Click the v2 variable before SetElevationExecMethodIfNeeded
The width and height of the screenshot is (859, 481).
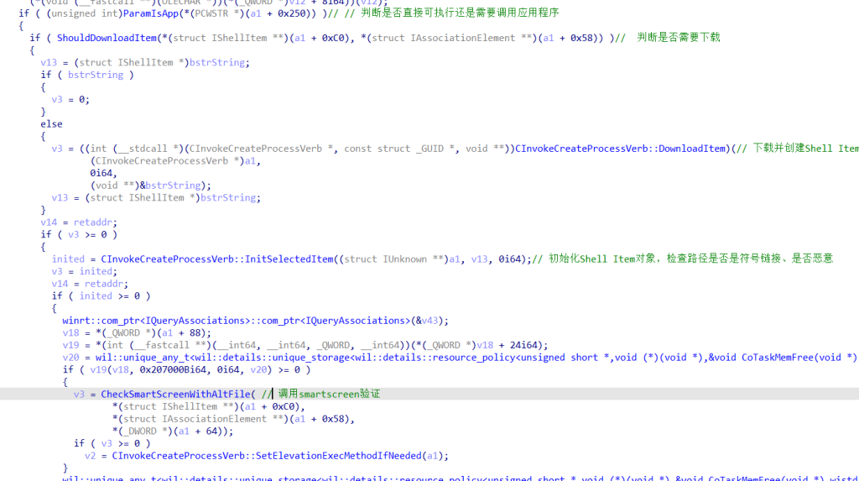(91, 456)
